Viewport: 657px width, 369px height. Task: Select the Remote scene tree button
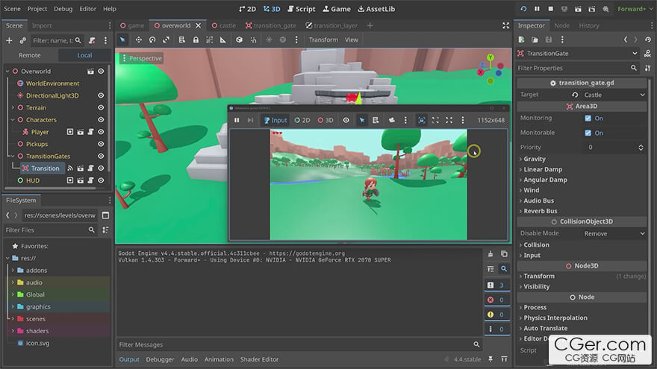coord(30,55)
